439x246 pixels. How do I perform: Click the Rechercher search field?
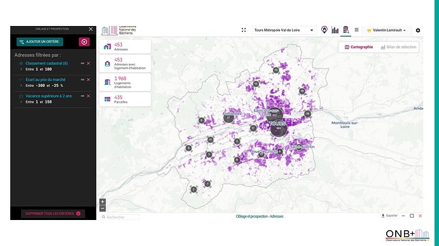(x=120, y=217)
